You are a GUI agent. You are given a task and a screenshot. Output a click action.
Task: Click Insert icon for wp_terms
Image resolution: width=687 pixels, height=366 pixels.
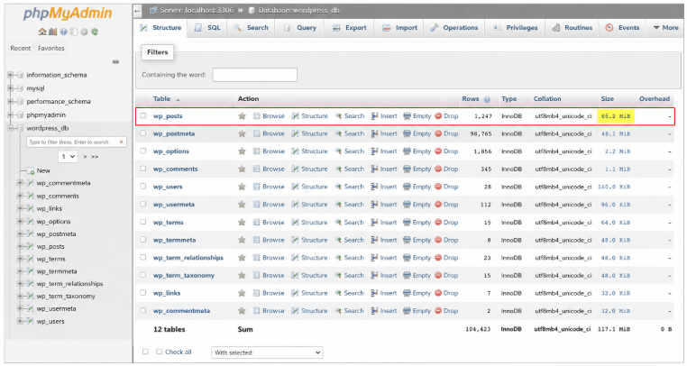pos(375,223)
